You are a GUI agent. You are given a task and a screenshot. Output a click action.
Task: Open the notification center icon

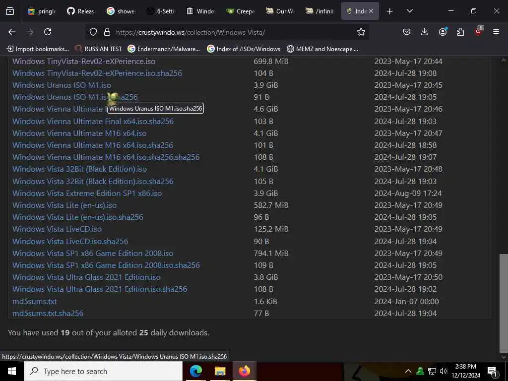[x=492, y=371]
